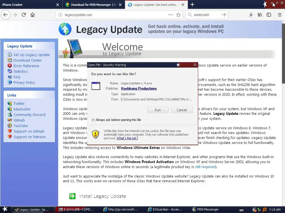Viewport: 285px width, 213px height.
Task: Open the Mastodon link
Action: (x=22, y=109)
